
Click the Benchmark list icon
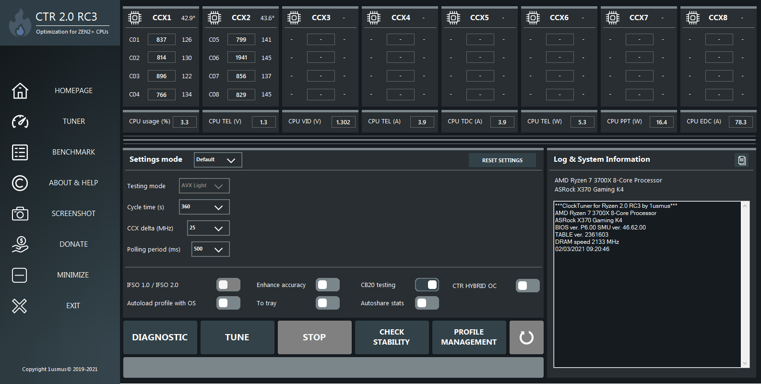point(20,152)
